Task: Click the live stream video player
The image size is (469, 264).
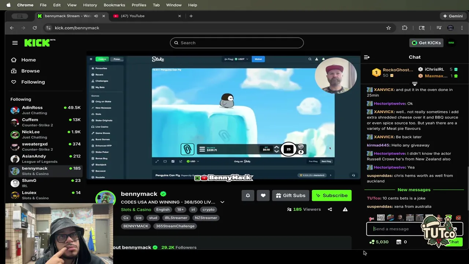Action: point(224,117)
